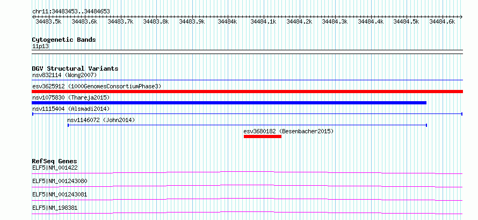Click the chr11:34483453..34484653 region label
Screen dimensions: 478x220
pyautogui.click(x=71, y=12)
